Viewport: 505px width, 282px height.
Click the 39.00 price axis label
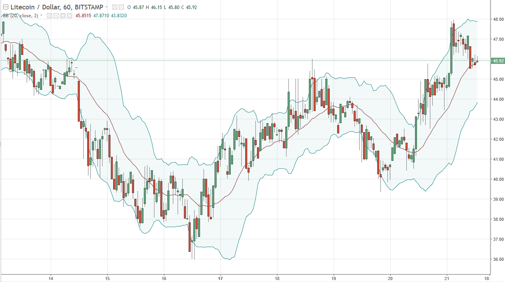(x=498, y=199)
